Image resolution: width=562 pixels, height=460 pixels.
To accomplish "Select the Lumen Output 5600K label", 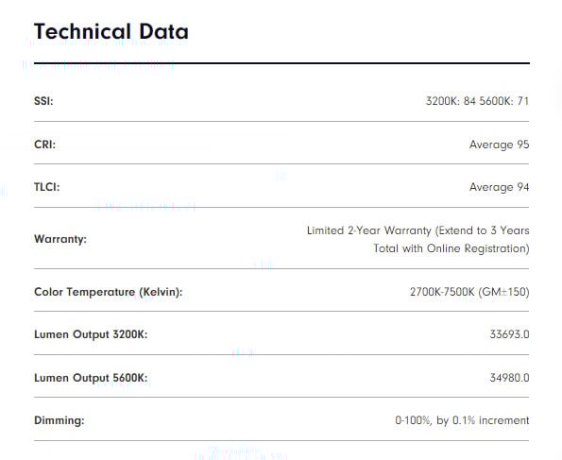I will [91, 378].
